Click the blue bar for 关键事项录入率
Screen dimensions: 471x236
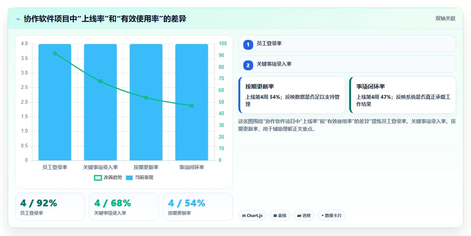pos(101,102)
